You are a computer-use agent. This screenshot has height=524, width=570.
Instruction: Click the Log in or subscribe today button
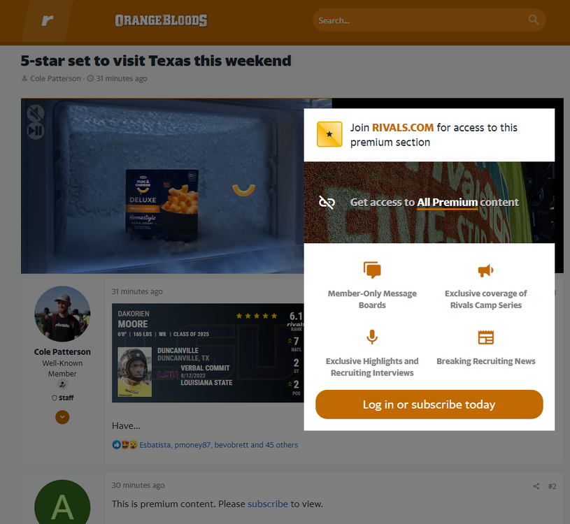(429, 405)
